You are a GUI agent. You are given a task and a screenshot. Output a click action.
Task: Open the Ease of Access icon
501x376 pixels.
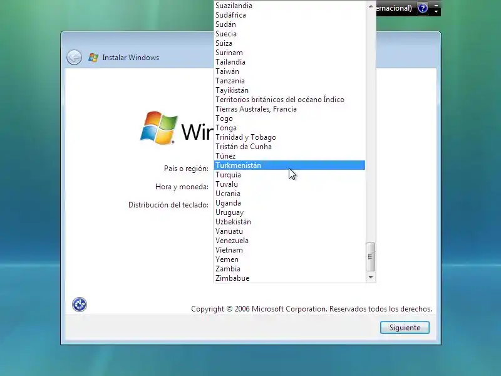(80, 305)
